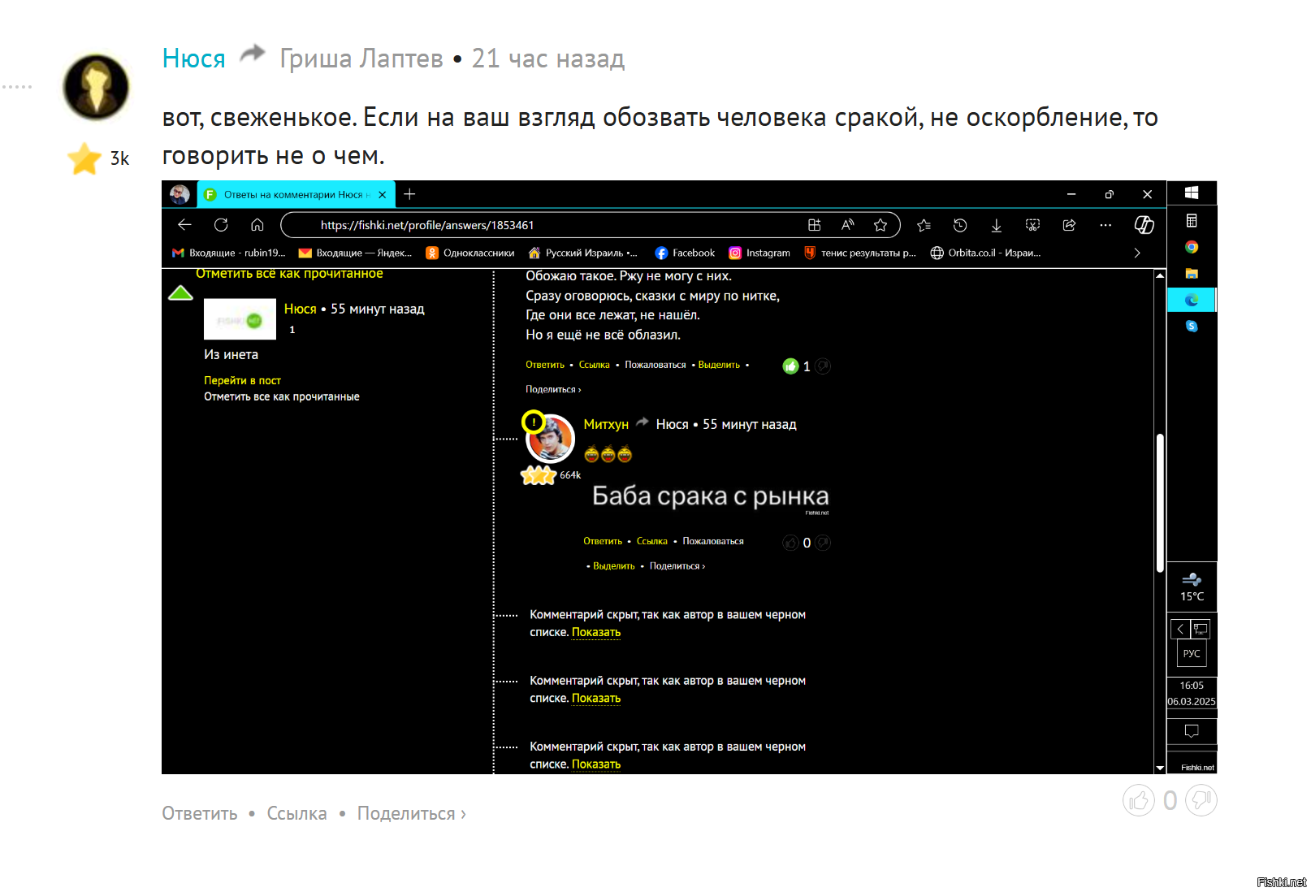Activate the read aloud icon in address bar

[847, 225]
